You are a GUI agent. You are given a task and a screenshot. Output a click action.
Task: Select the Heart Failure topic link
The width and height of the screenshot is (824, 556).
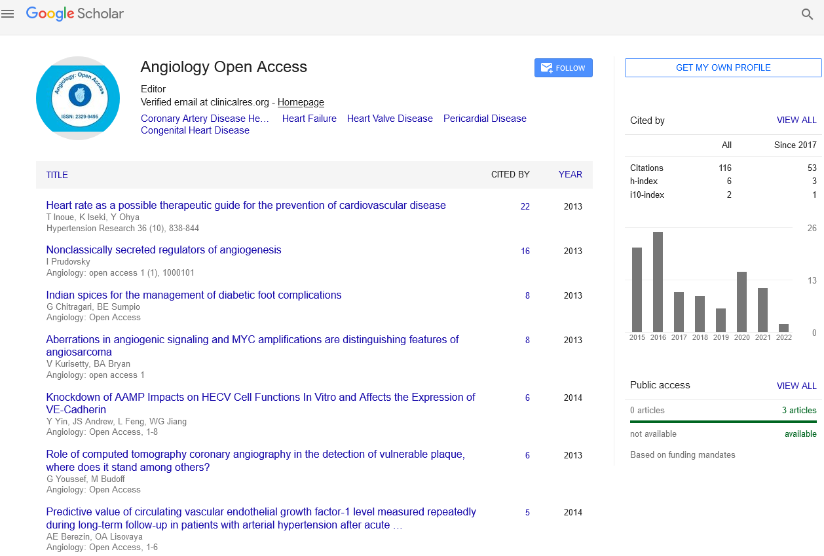click(309, 119)
